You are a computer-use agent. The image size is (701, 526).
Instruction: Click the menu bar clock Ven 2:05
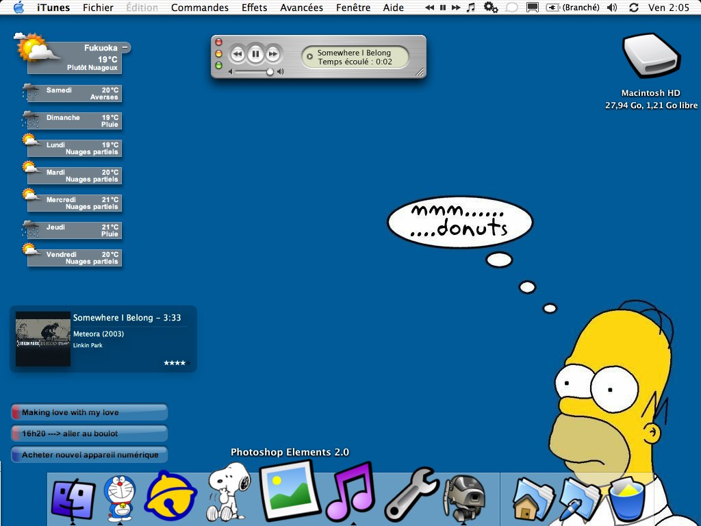point(669,8)
